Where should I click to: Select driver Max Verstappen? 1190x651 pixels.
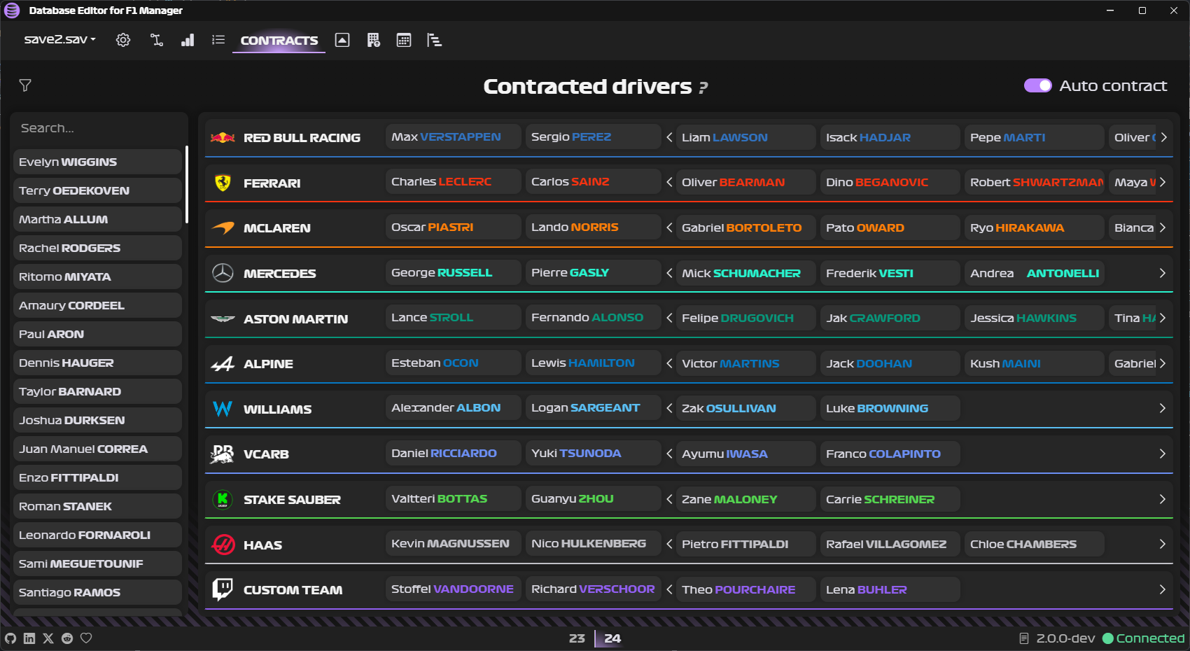coord(452,137)
